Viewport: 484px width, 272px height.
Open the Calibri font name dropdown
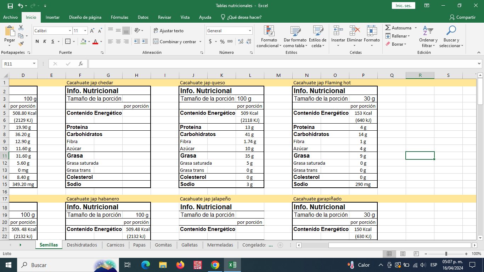pos(70,31)
